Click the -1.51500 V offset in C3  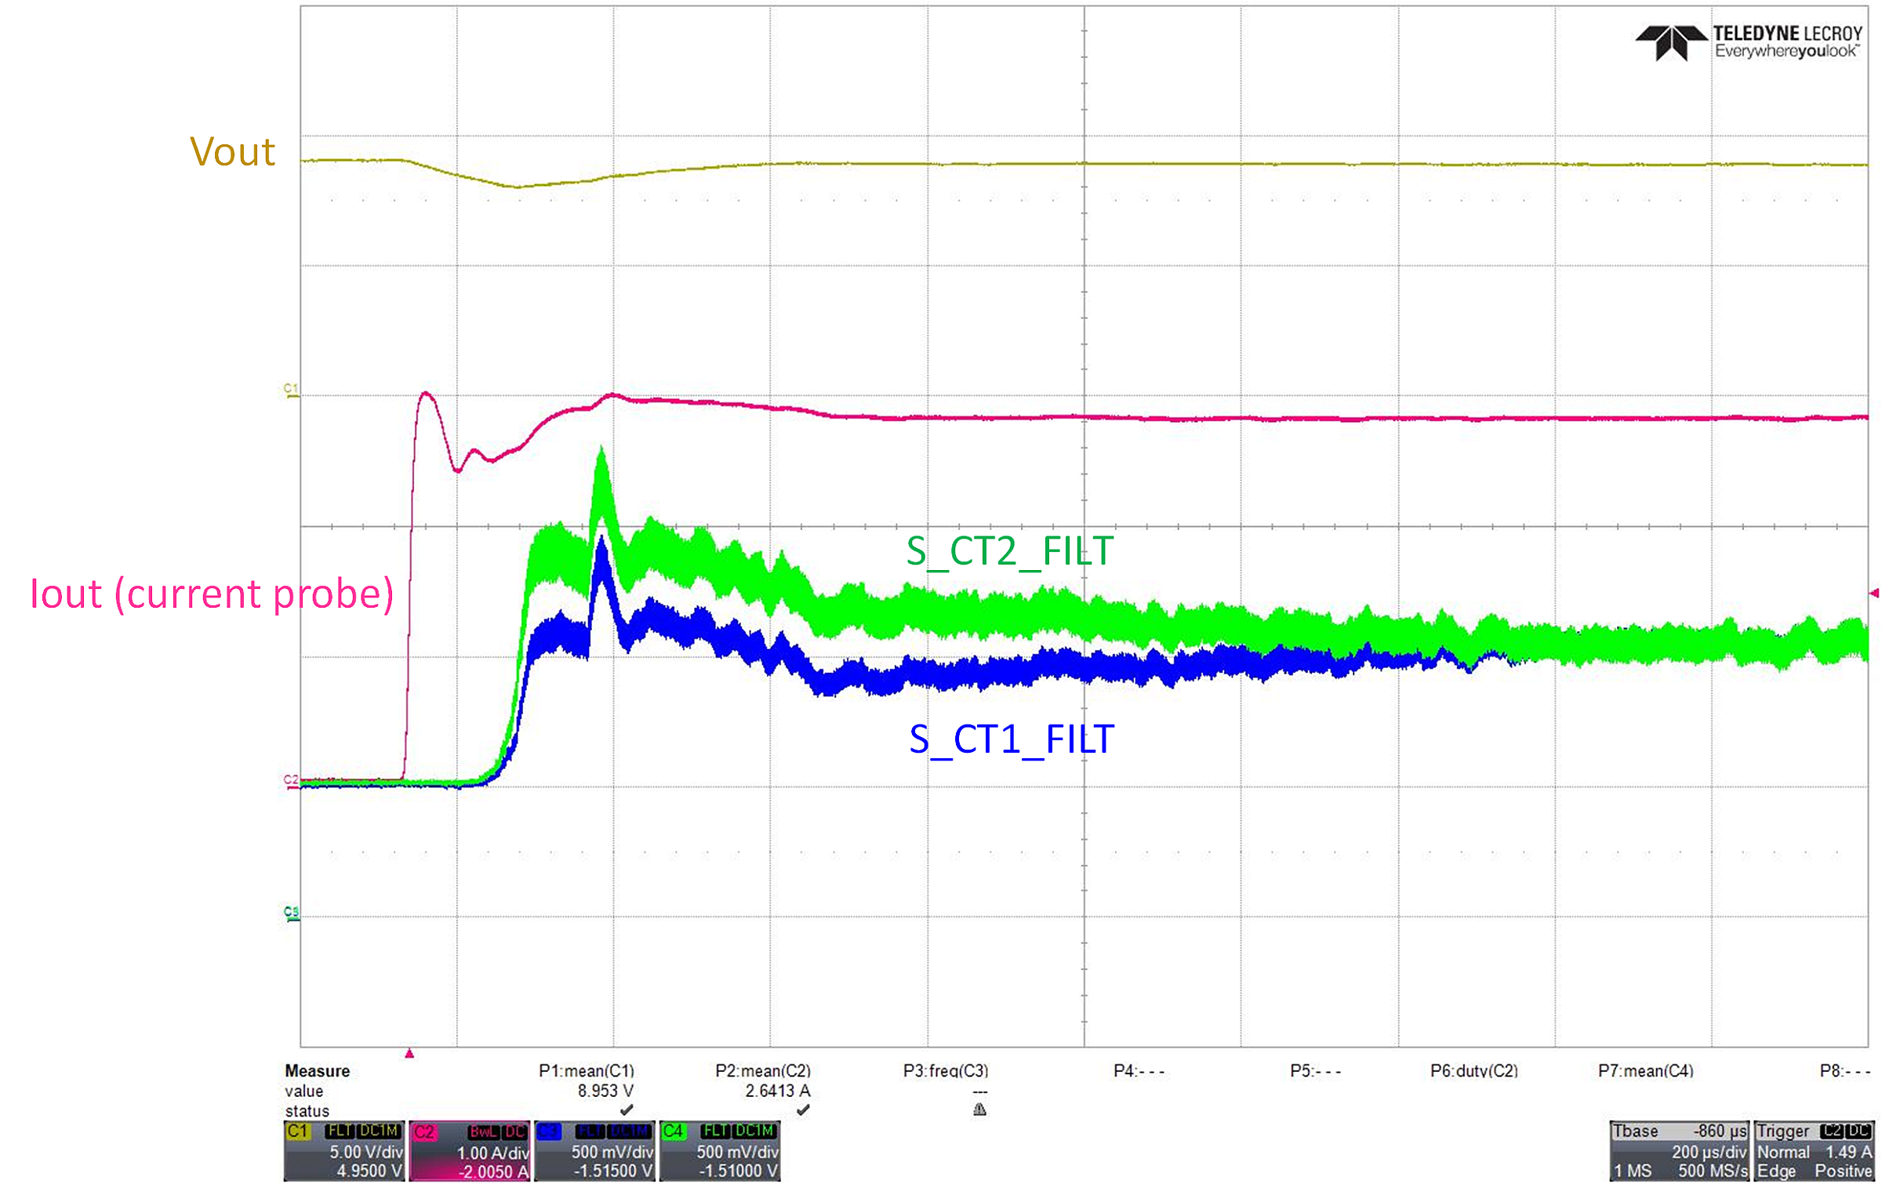tap(613, 1171)
